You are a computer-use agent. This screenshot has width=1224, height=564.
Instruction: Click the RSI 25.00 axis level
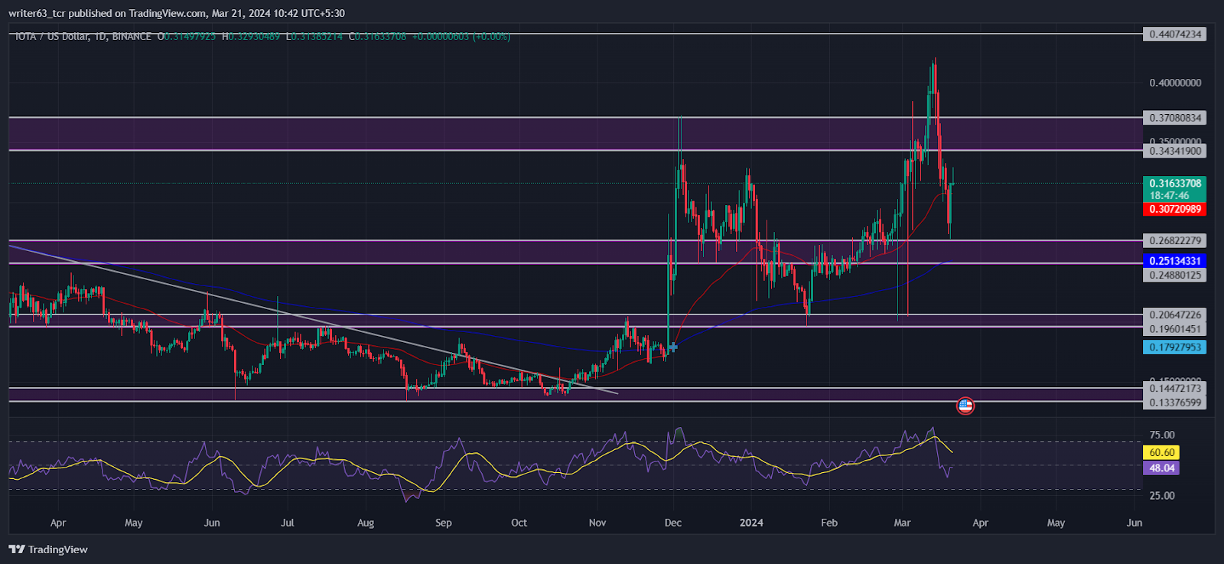point(1162,496)
